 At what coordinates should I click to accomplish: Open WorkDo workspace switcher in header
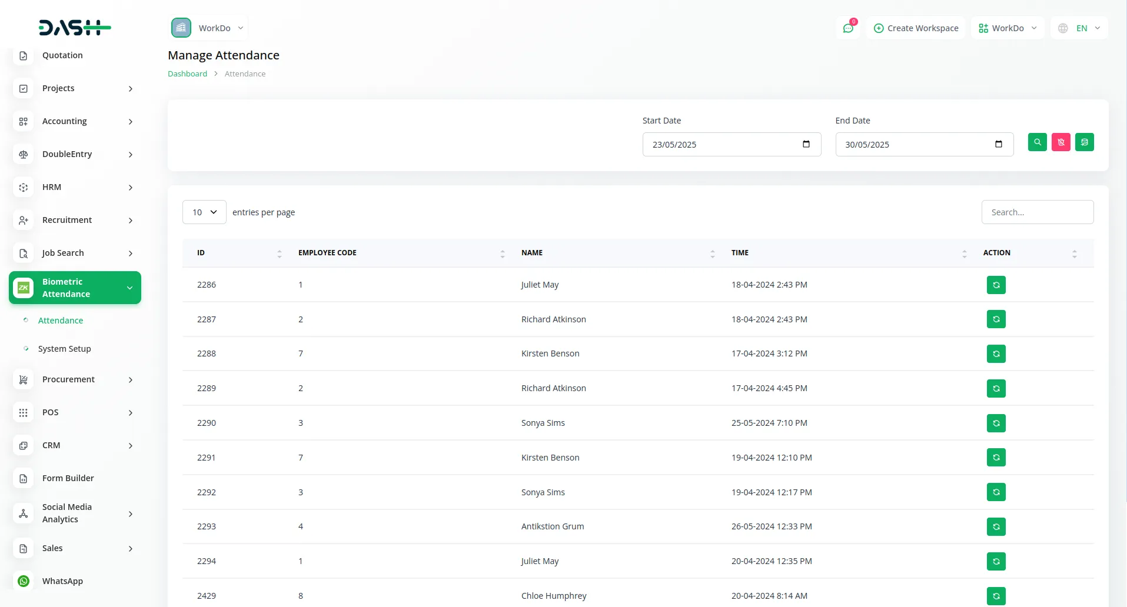pos(1008,28)
